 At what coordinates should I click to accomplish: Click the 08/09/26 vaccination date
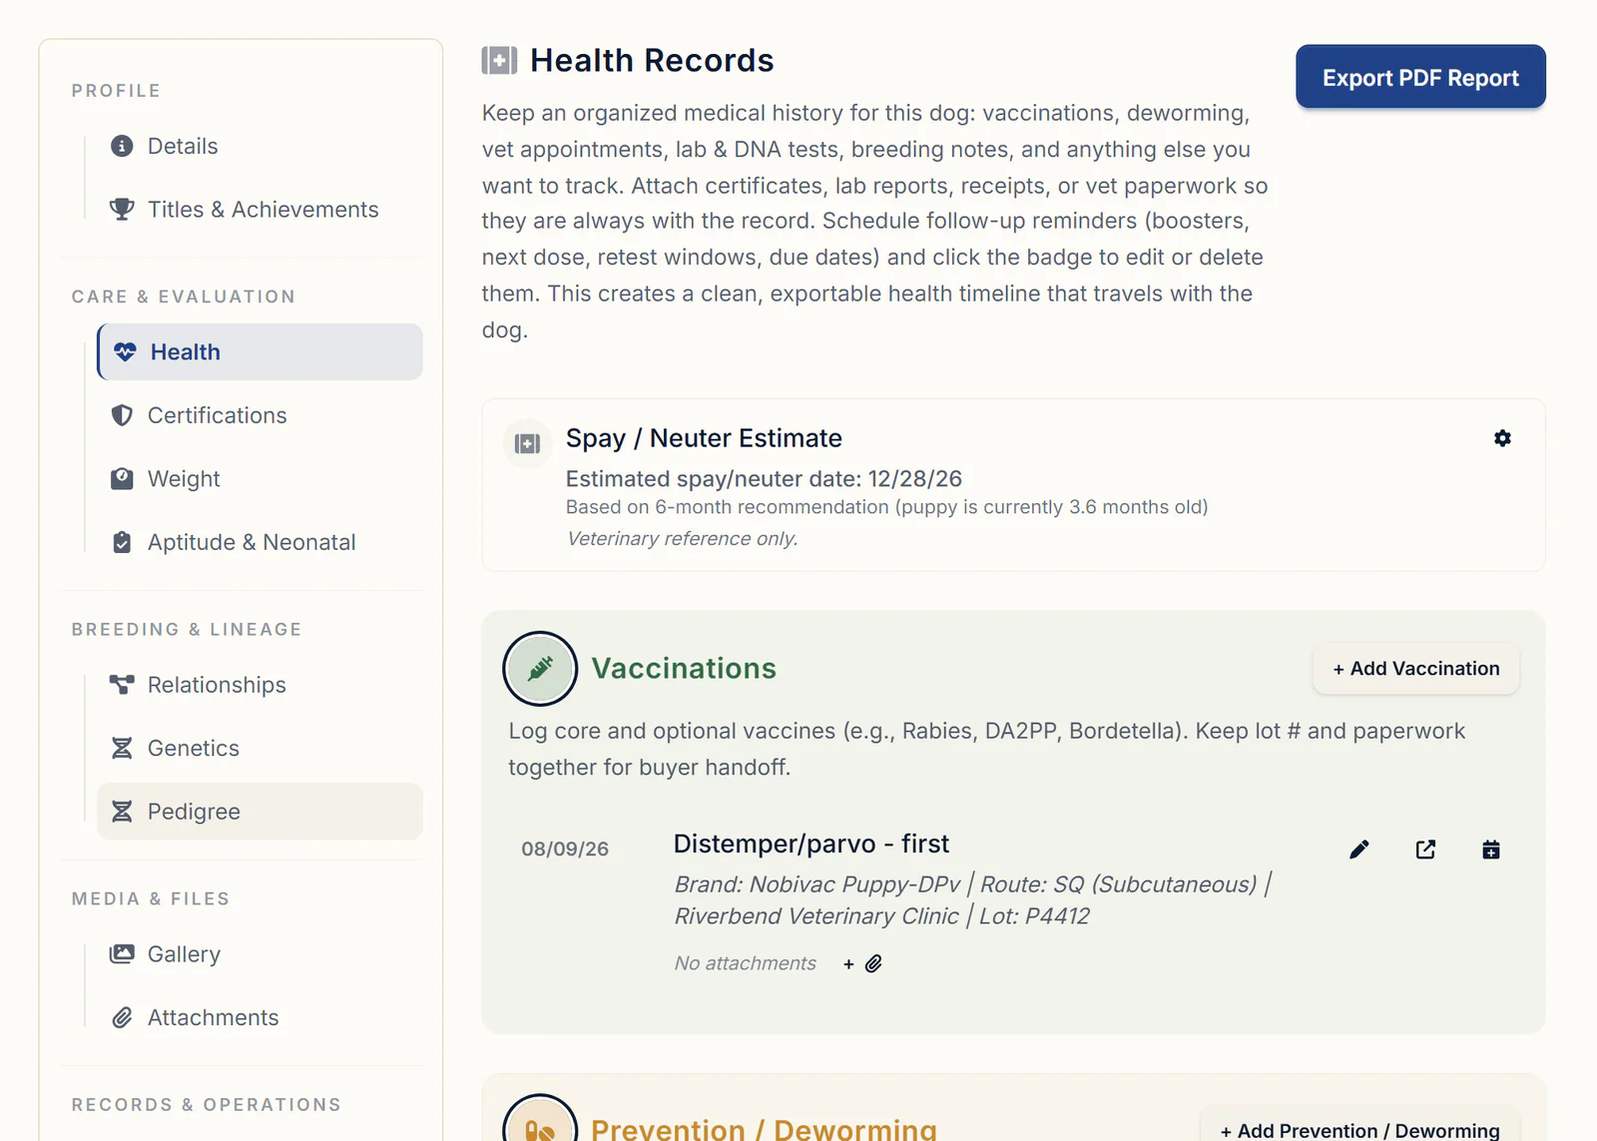(565, 849)
